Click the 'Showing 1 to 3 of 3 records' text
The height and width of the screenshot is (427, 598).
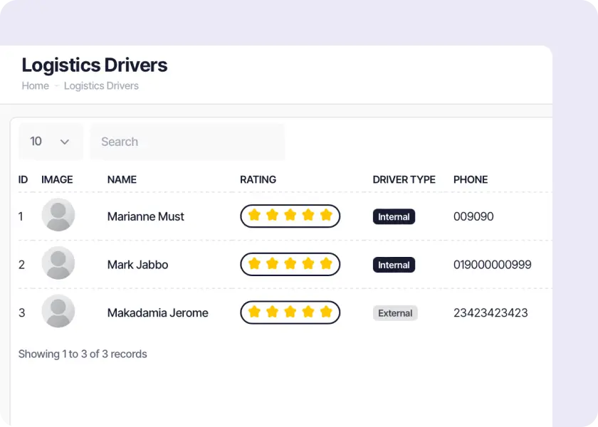coord(83,354)
